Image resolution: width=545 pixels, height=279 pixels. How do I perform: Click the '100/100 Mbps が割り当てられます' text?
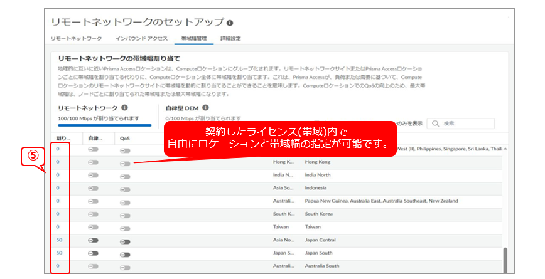[99, 118]
